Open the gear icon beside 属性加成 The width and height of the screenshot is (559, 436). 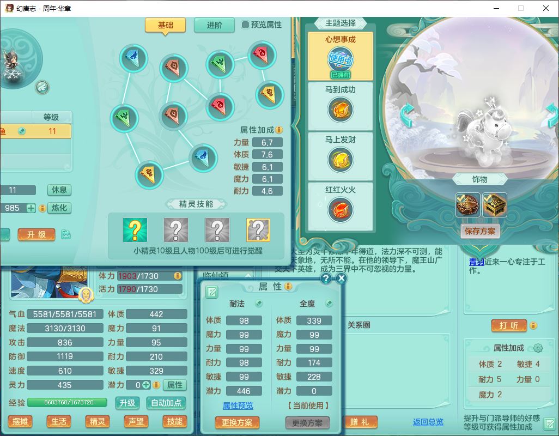pos(538,348)
